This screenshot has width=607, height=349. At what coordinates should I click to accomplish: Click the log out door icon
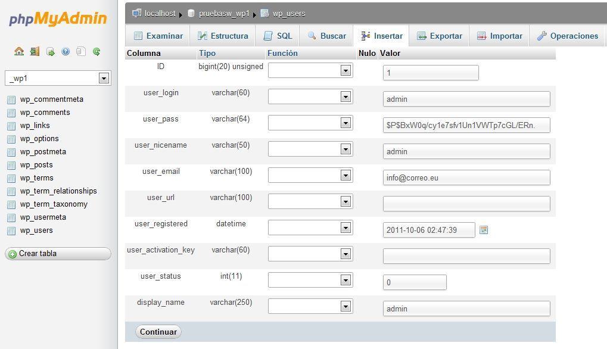click(35, 51)
